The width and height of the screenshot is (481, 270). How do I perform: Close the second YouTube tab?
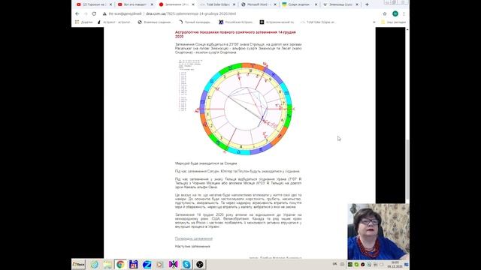[x=152, y=4]
